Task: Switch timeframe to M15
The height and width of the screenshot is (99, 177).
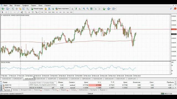Action: 50,12
